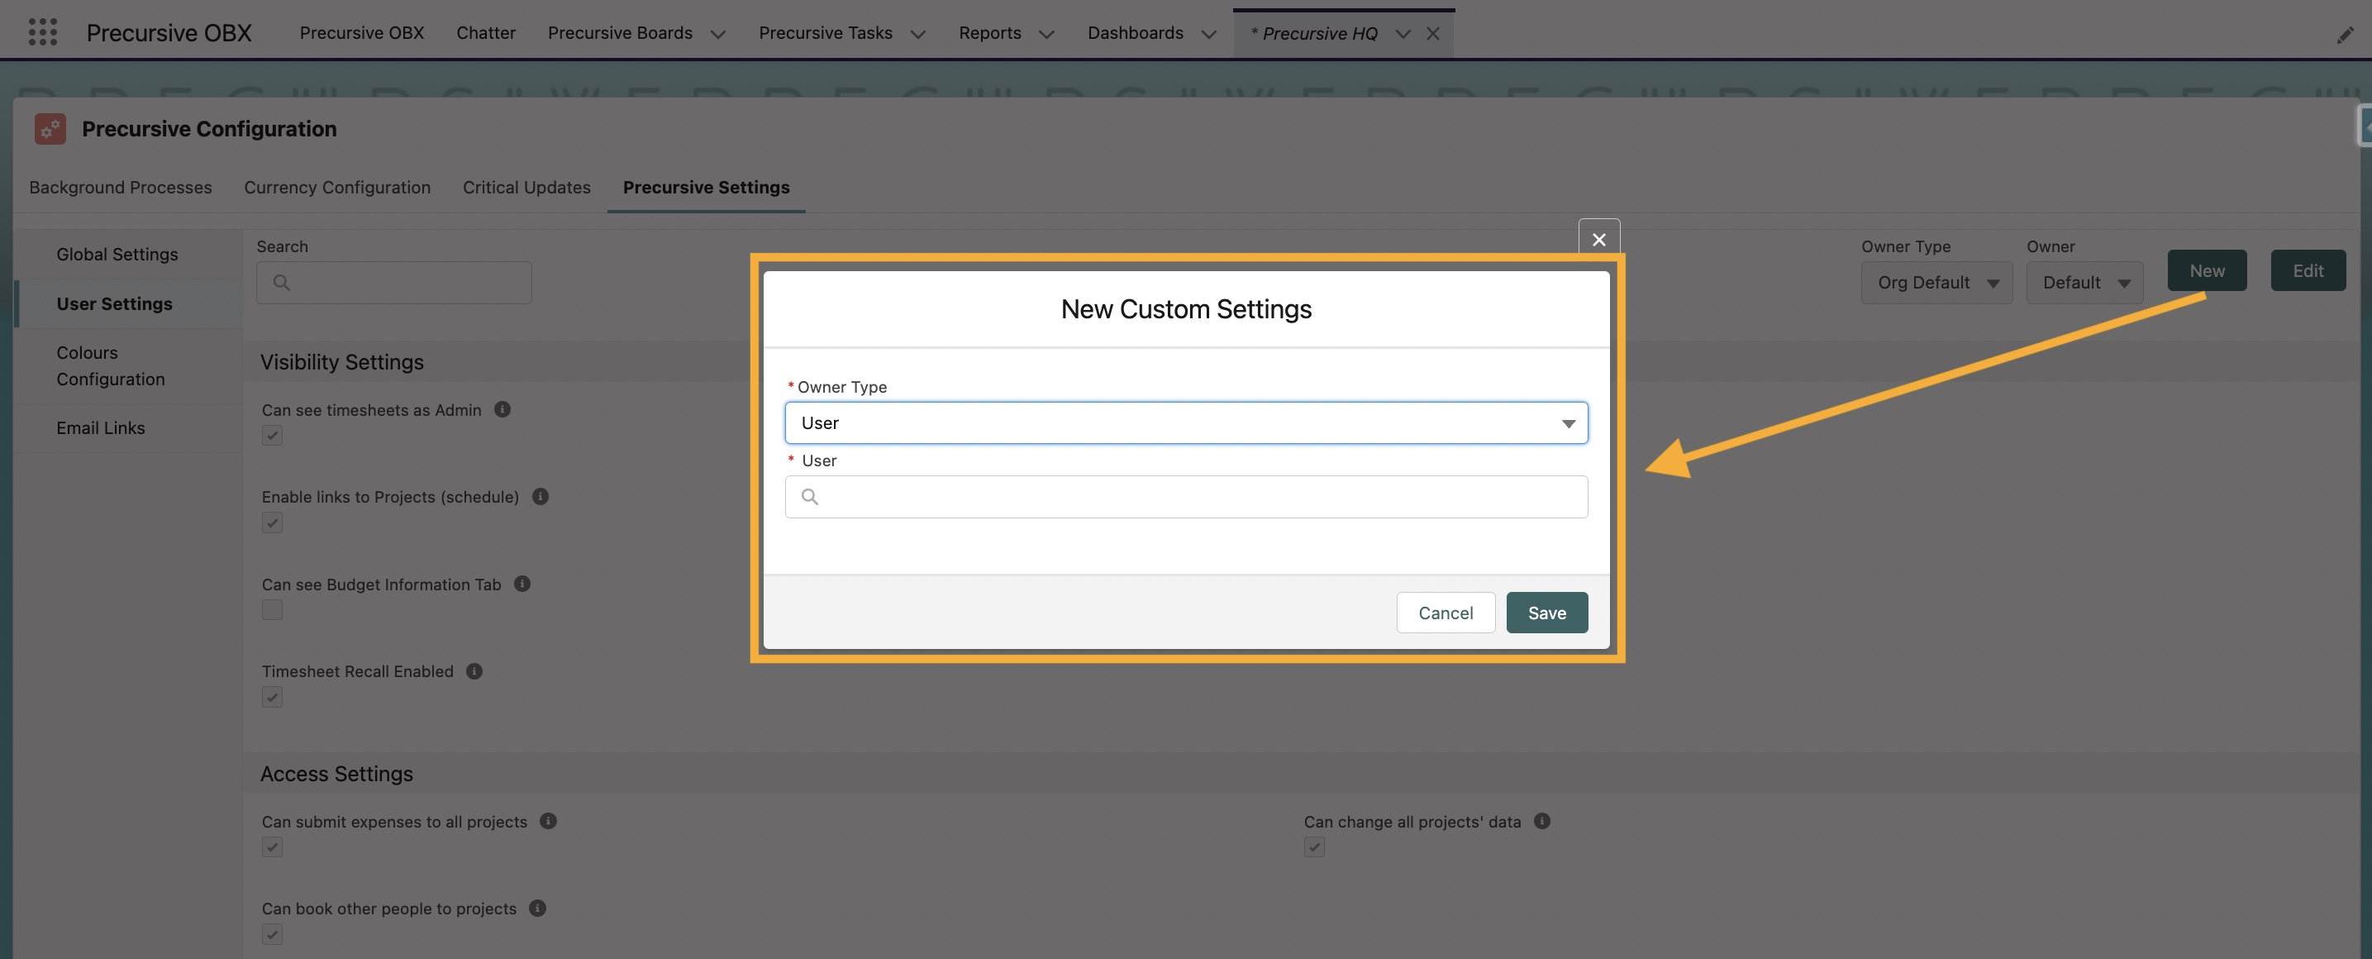Select the Precursive Settings tab
This screenshot has height=959, width=2372.
pyautogui.click(x=707, y=187)
